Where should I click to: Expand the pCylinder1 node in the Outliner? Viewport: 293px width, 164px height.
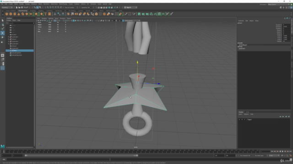point(9,37)
